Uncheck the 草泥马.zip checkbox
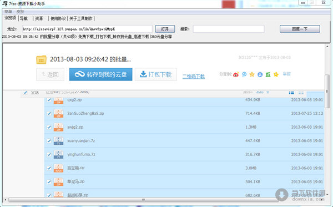 (49, 181)
